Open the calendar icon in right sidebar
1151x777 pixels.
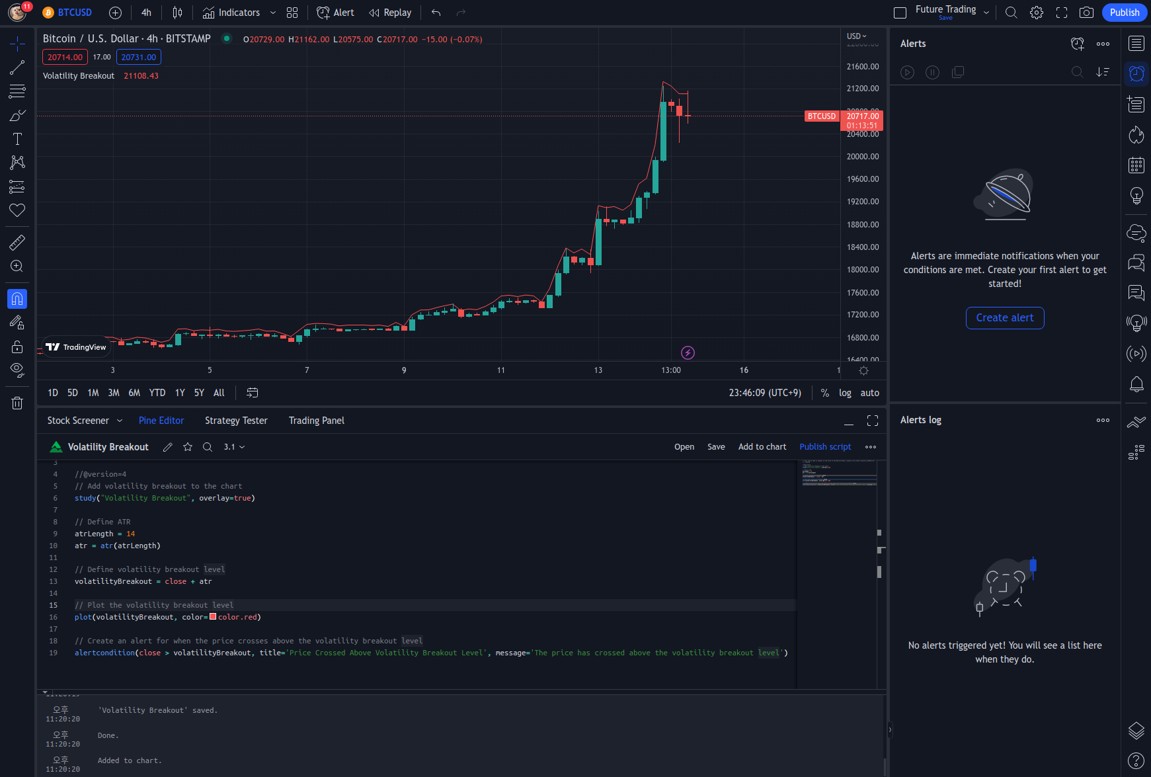pos(1136,165)
